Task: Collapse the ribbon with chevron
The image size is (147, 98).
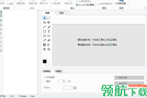Action: click(x=145, y=8)
